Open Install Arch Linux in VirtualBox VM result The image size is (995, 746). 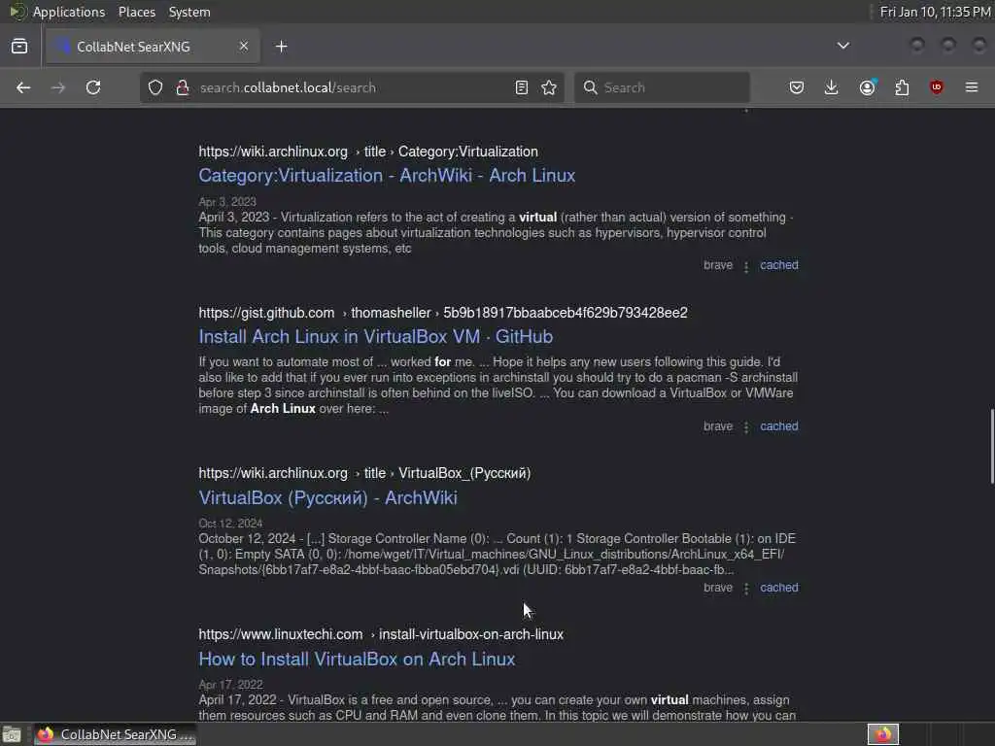[376, 337]
